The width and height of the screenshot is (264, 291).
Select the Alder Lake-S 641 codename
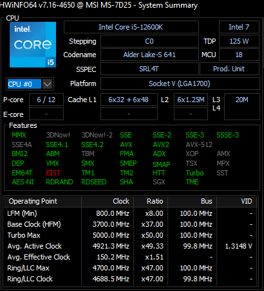coord(149,55)
